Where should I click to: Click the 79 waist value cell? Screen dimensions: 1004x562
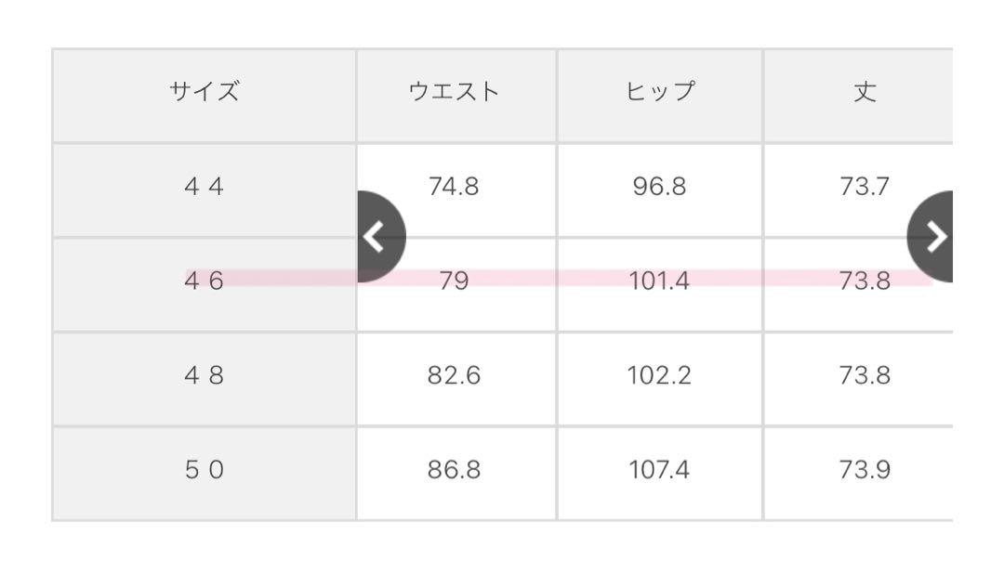[x=456, y=285]
